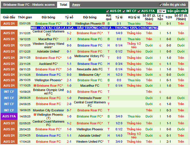Open Peninsula Power team link

[x=90, y=98]
